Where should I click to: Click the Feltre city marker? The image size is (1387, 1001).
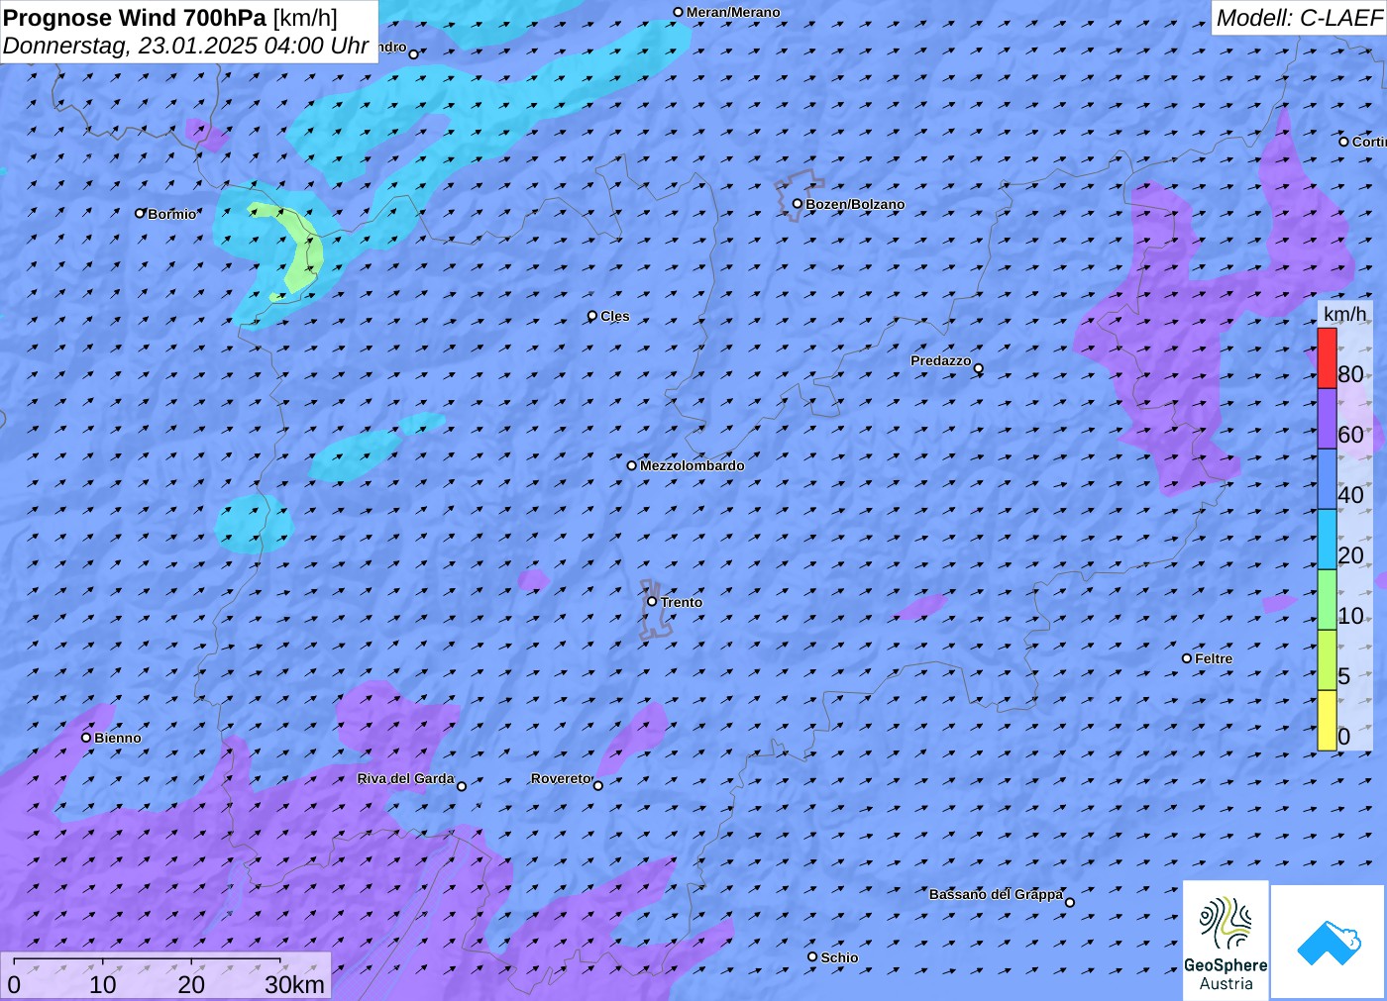tap(1187, 658)
